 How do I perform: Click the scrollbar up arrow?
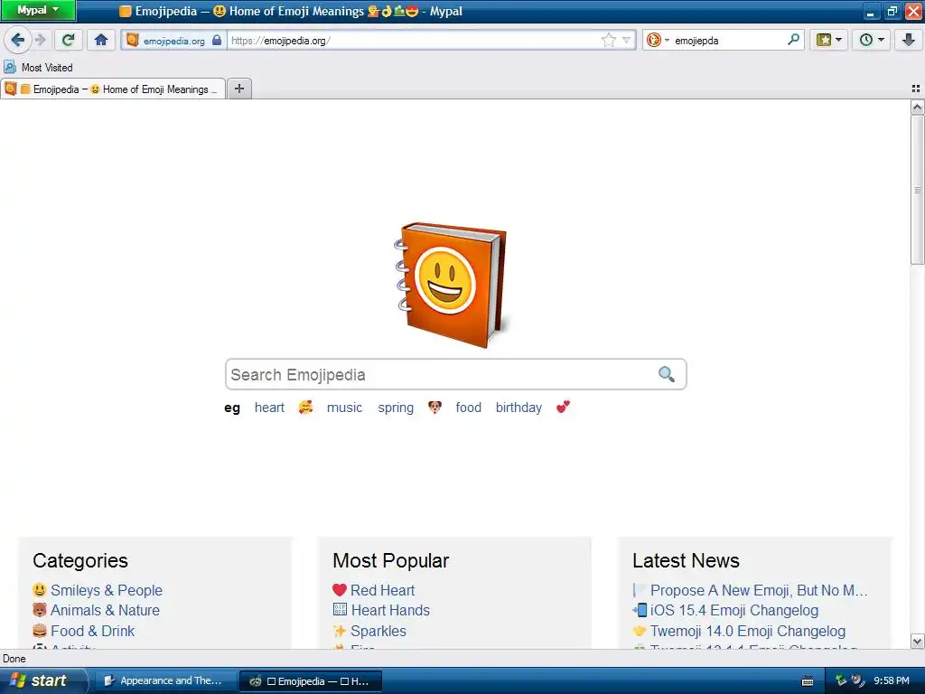(x=917, y=108)
